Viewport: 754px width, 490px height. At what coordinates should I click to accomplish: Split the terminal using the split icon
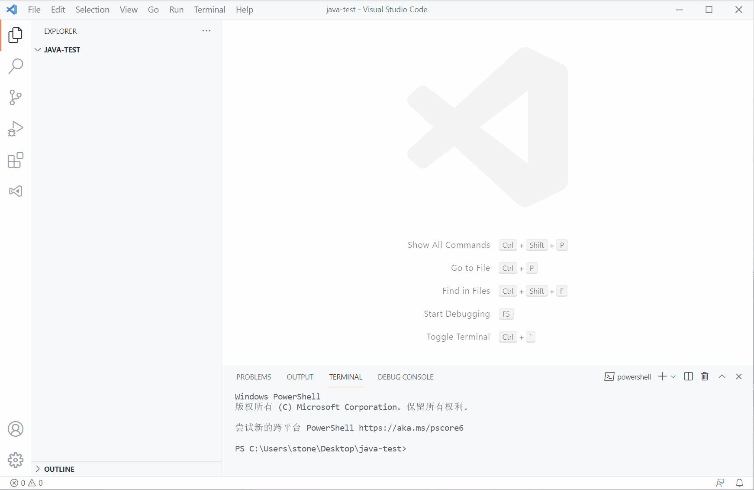(x=688, y=376)
